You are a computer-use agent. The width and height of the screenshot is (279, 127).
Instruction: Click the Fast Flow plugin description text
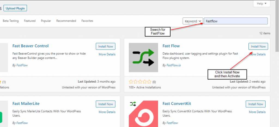(x=200, y=56)
